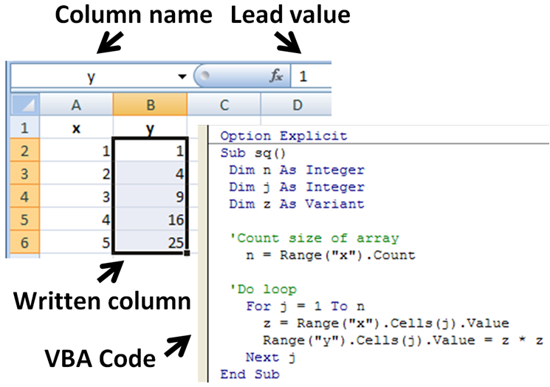Click the round formula bar resize handle
Image resolution: width=550 pixels, height=387 pixels.
[x=205, y=77]
